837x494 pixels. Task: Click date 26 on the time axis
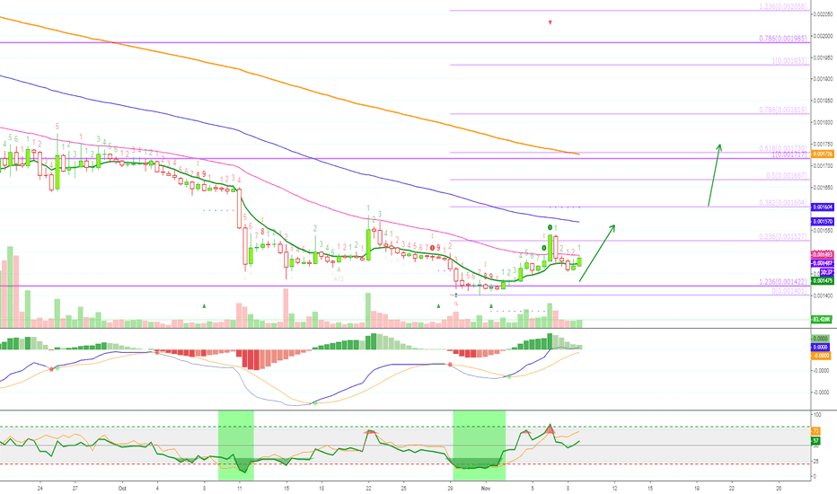tap(779, 488)
